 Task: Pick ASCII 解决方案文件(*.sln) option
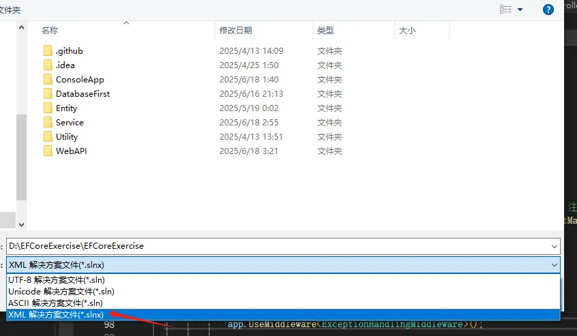[55, 303]
